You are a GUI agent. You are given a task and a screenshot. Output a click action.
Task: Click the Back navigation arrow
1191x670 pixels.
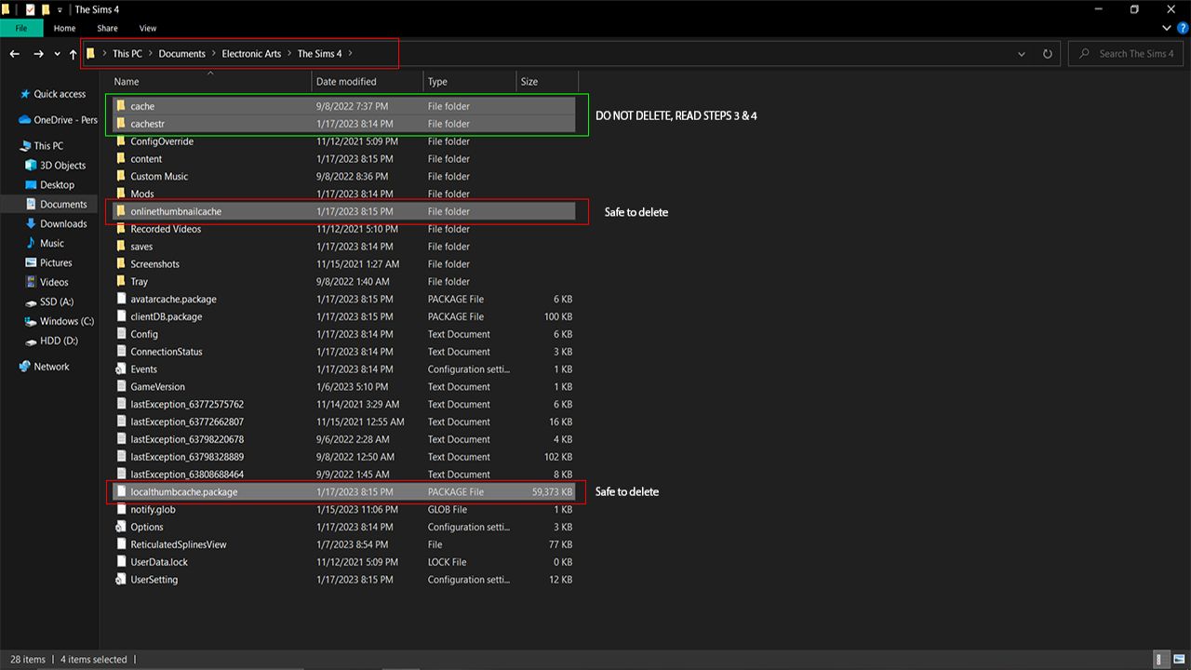[x=15, y=54]
